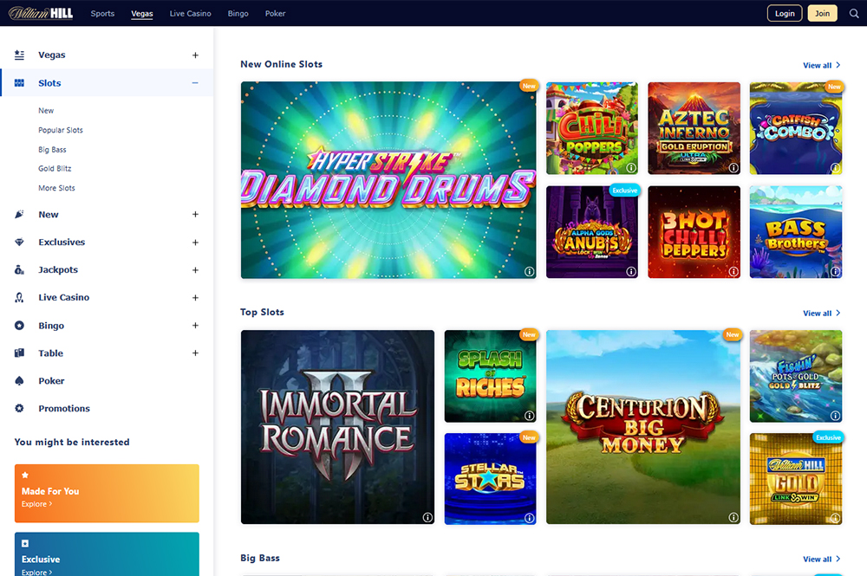Click the Login button

tap(785, 13)
